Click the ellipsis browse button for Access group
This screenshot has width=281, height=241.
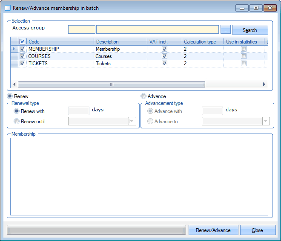(x=226, y=29)
